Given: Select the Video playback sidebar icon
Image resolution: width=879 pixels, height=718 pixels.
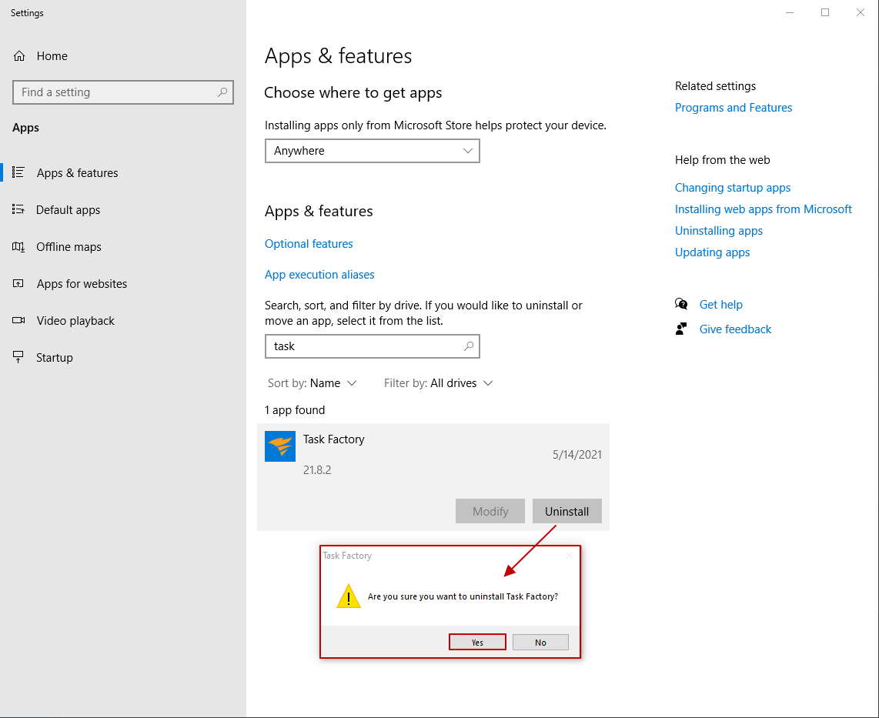Looking at the screenshot, I should pos(18,320).
